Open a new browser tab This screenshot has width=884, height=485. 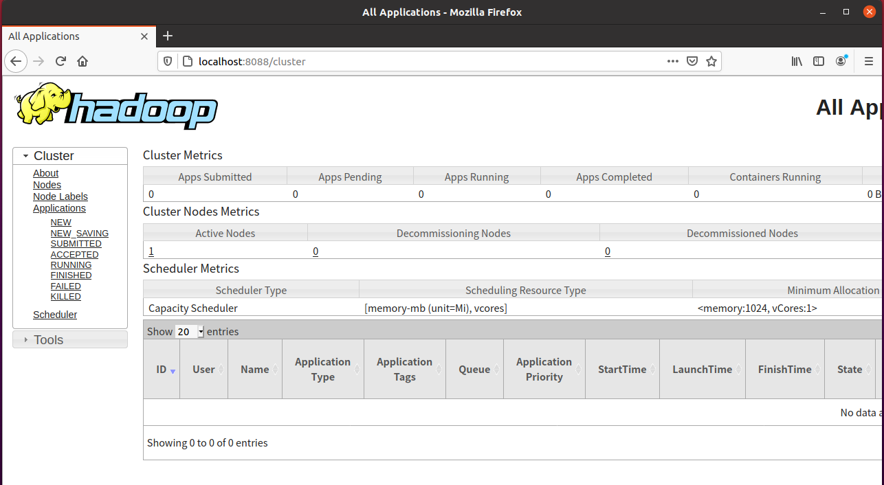168,36
